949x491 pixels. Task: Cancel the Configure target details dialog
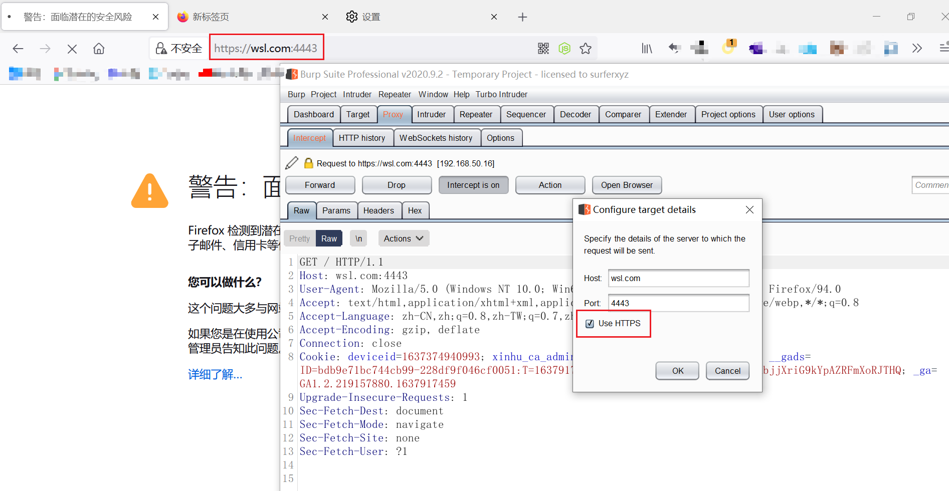coord(727,371)
